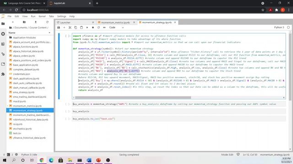The image size is (293, 164).
Task: Open Chrome from the taskbar
Action: coord(42,160)
